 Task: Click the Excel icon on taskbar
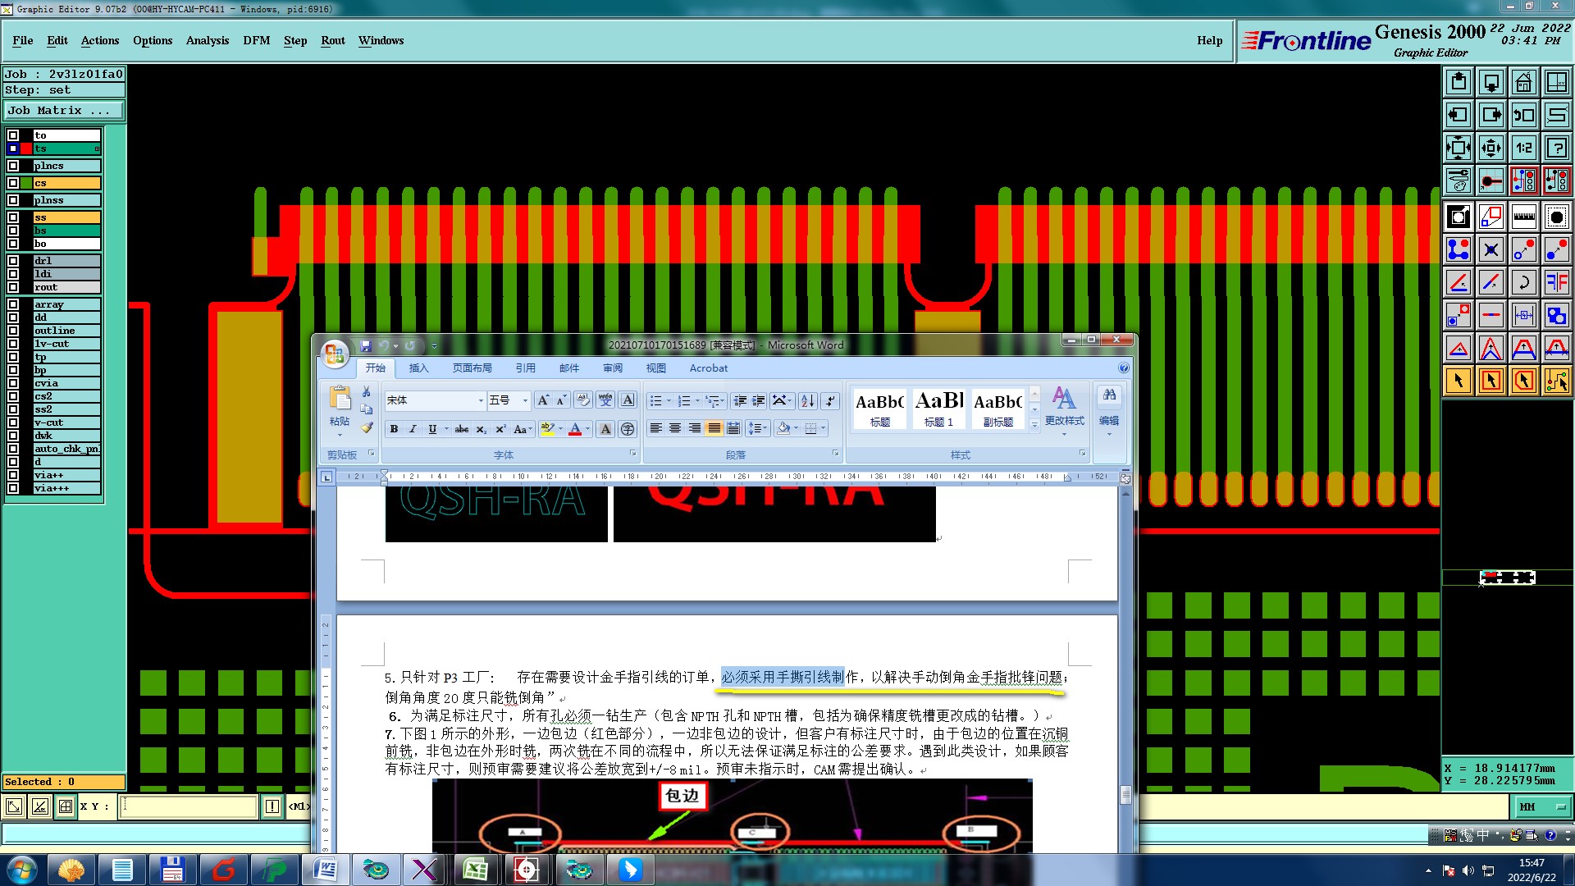475,870
